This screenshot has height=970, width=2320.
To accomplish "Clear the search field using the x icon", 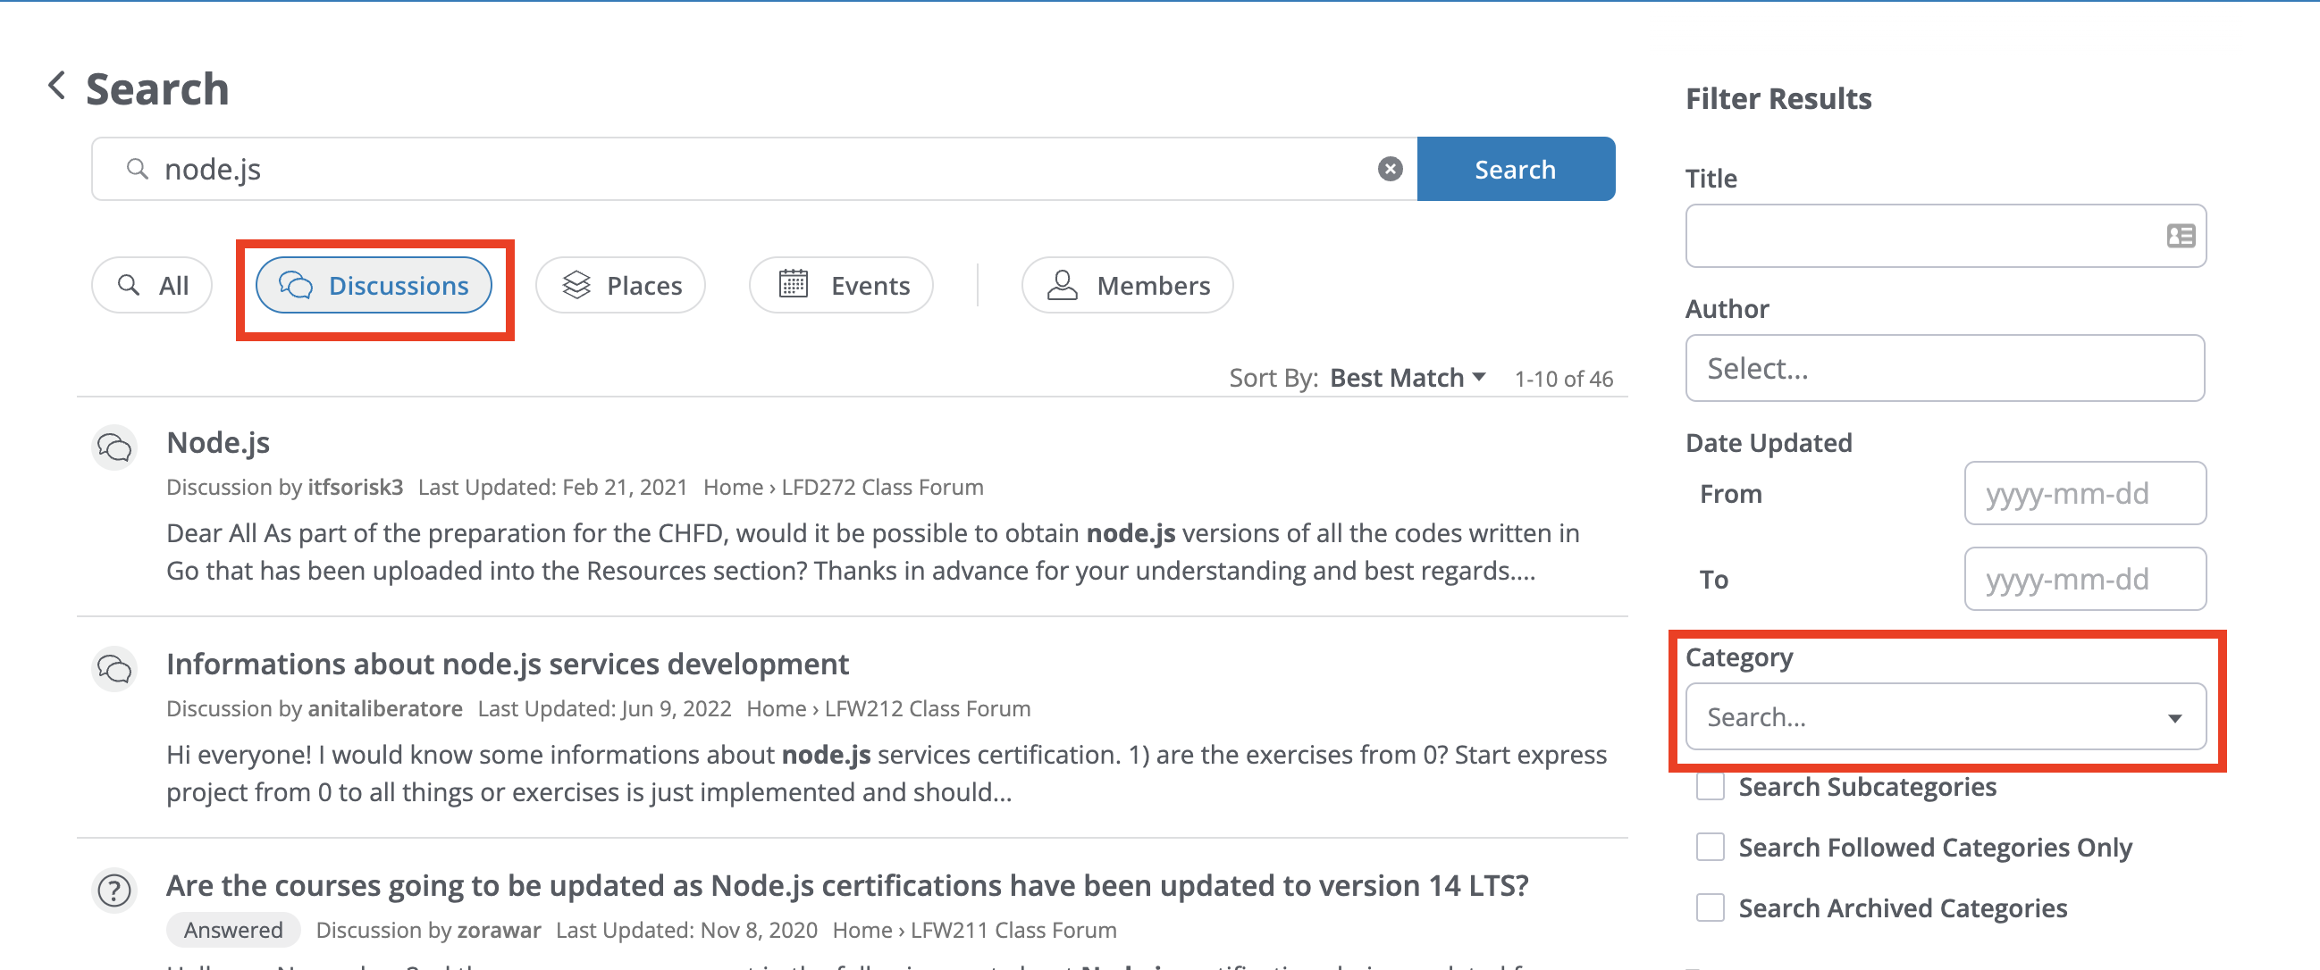I will point(1391,167).
